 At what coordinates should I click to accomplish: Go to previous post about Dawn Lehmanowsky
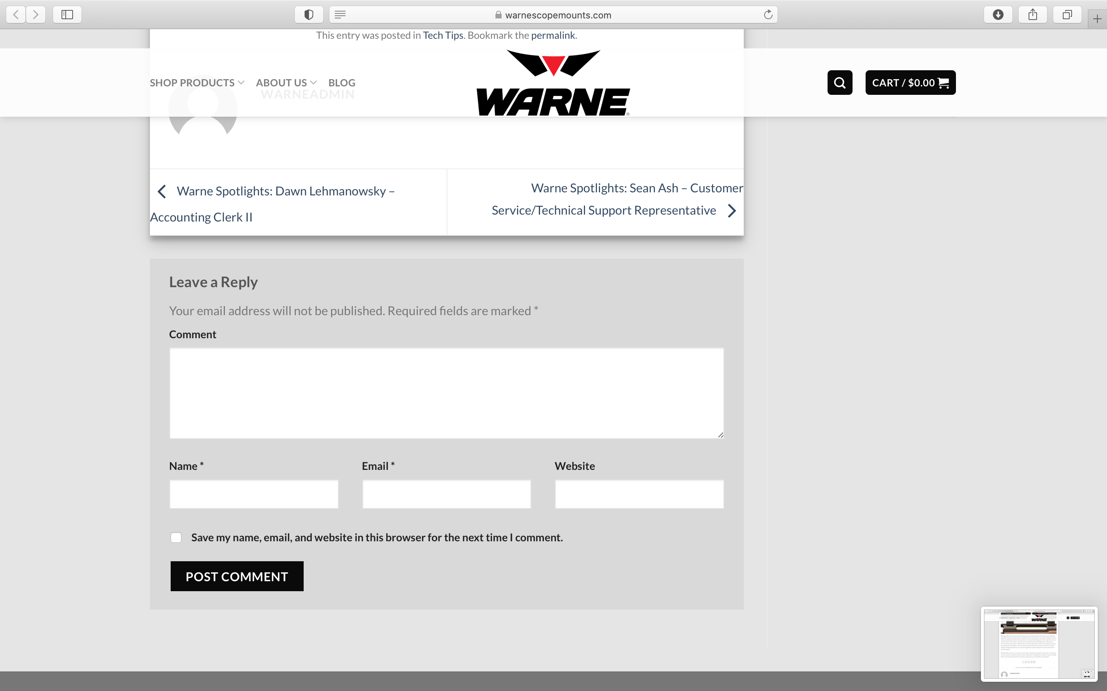[x=273, y=204]
